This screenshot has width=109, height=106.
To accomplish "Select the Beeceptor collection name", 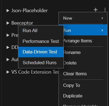I will 22,23.
